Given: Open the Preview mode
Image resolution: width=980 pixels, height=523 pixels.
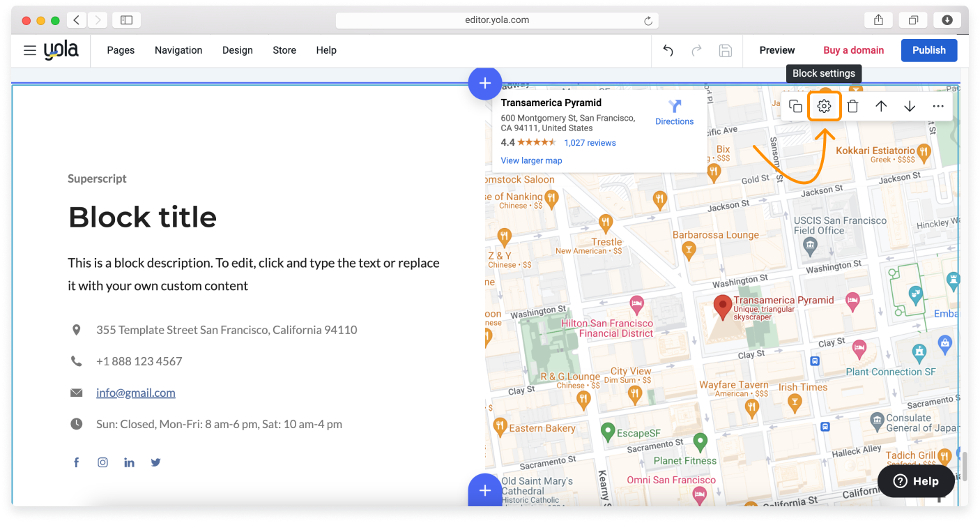Looking at the screenshot, I should pos(777,50).
